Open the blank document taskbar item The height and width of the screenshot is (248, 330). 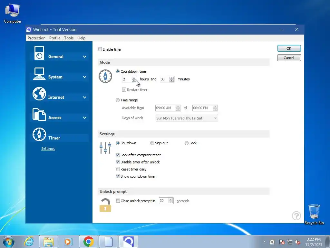[x=109, y=242]
